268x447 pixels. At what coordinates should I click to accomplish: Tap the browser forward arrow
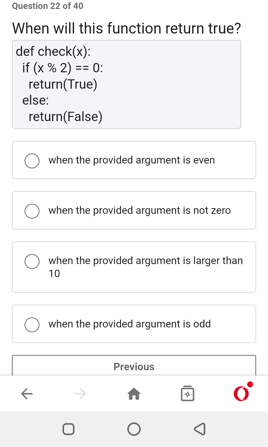(80, 393)
